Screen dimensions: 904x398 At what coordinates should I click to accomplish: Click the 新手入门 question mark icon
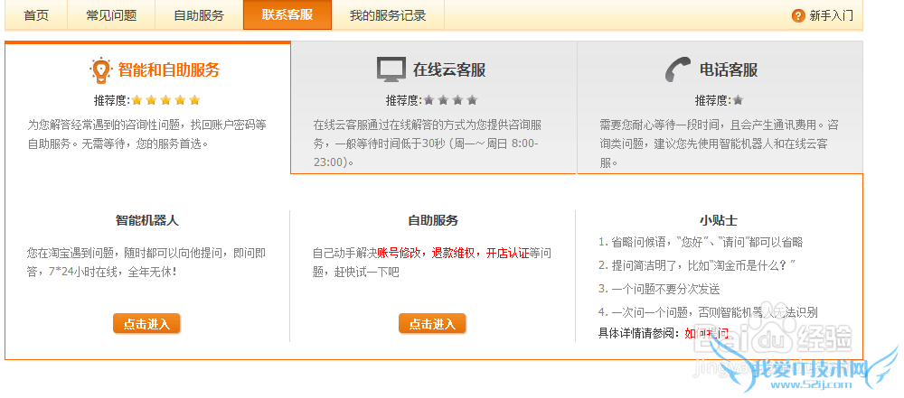(x=798, y=15)
